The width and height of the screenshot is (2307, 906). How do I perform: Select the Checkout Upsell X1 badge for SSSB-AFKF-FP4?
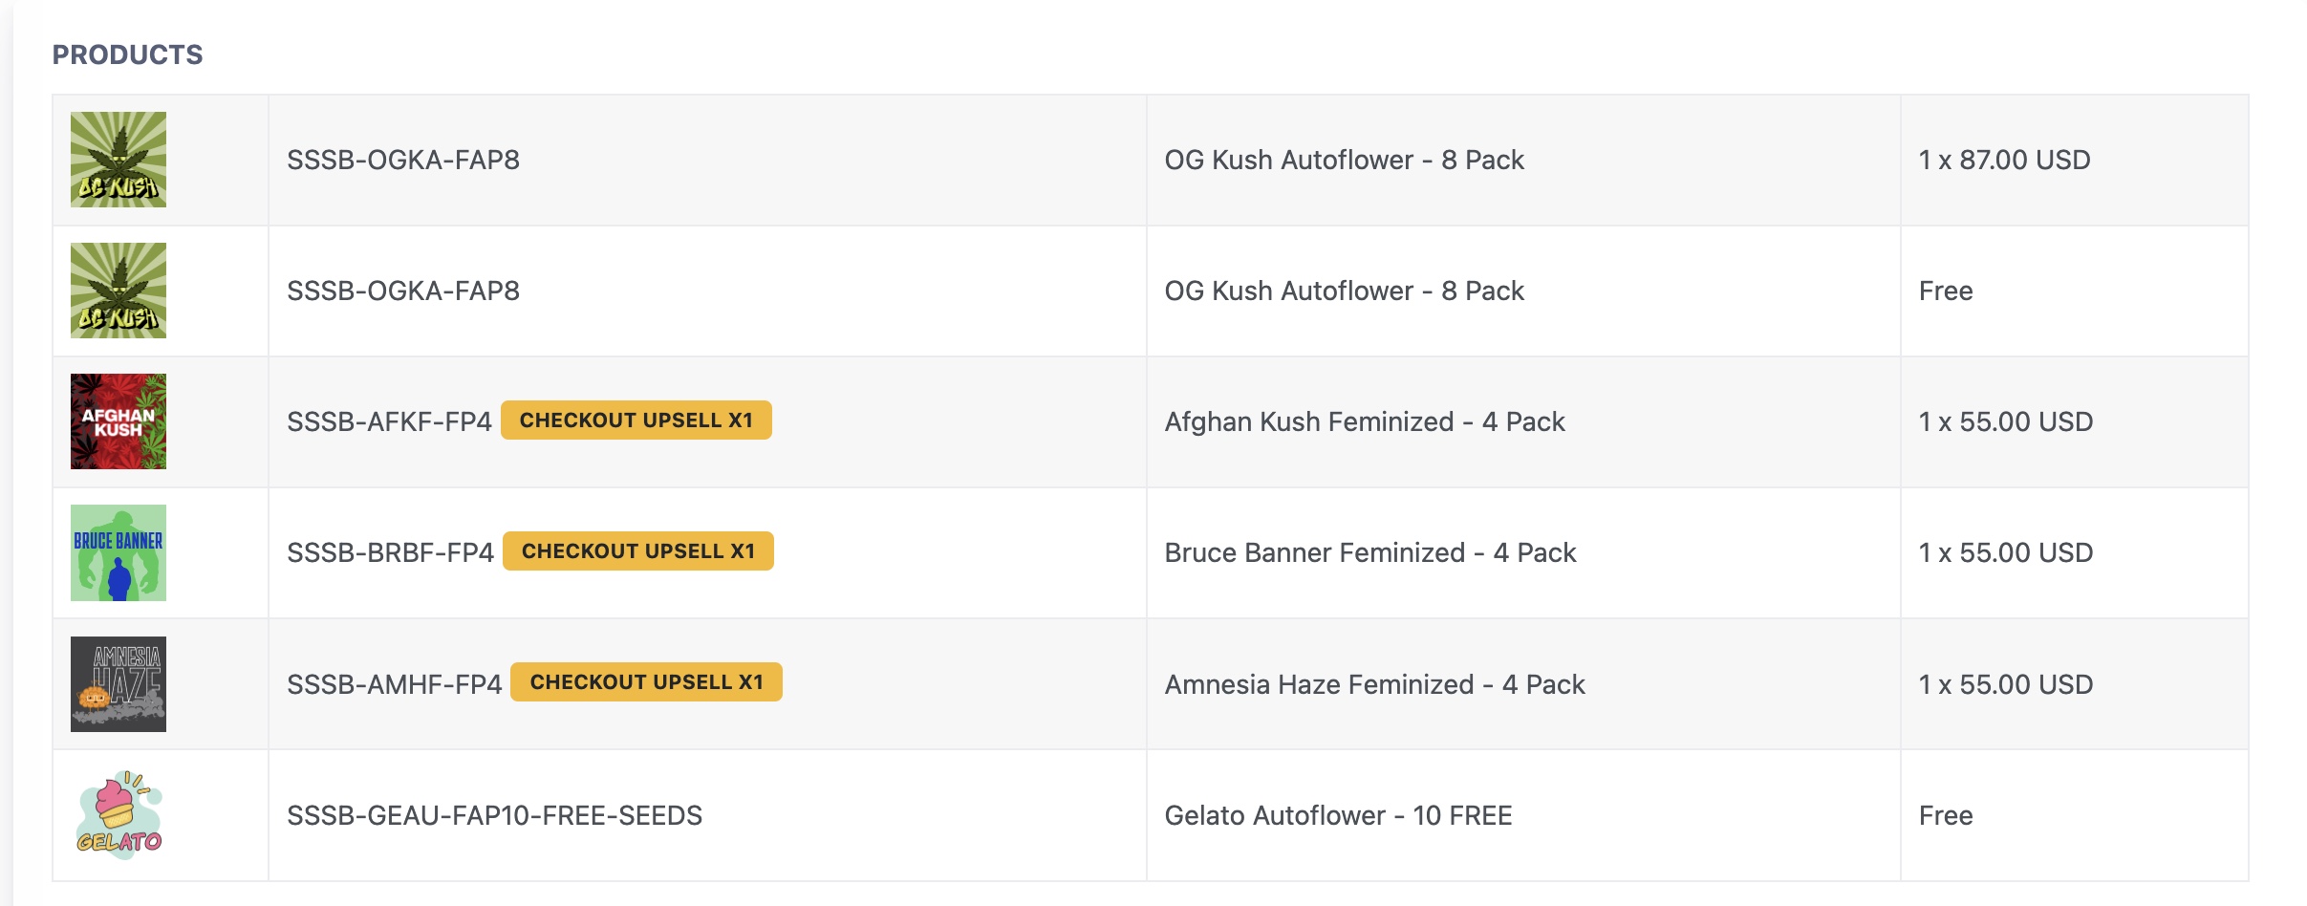pyautogui.click(x=636, y=421)
